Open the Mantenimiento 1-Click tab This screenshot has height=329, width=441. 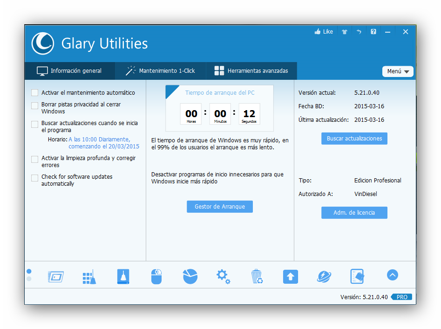161,71
